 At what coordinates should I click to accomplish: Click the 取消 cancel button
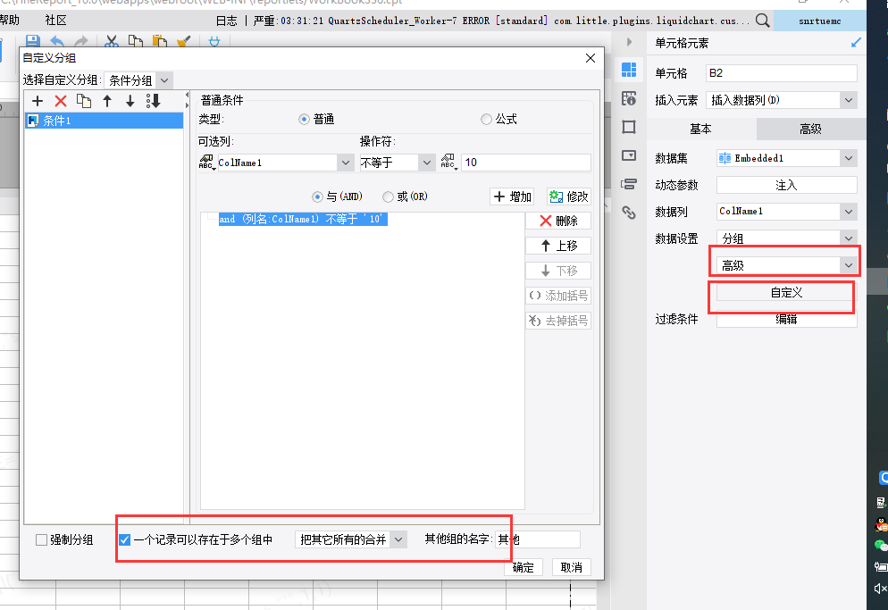point(572,567)
